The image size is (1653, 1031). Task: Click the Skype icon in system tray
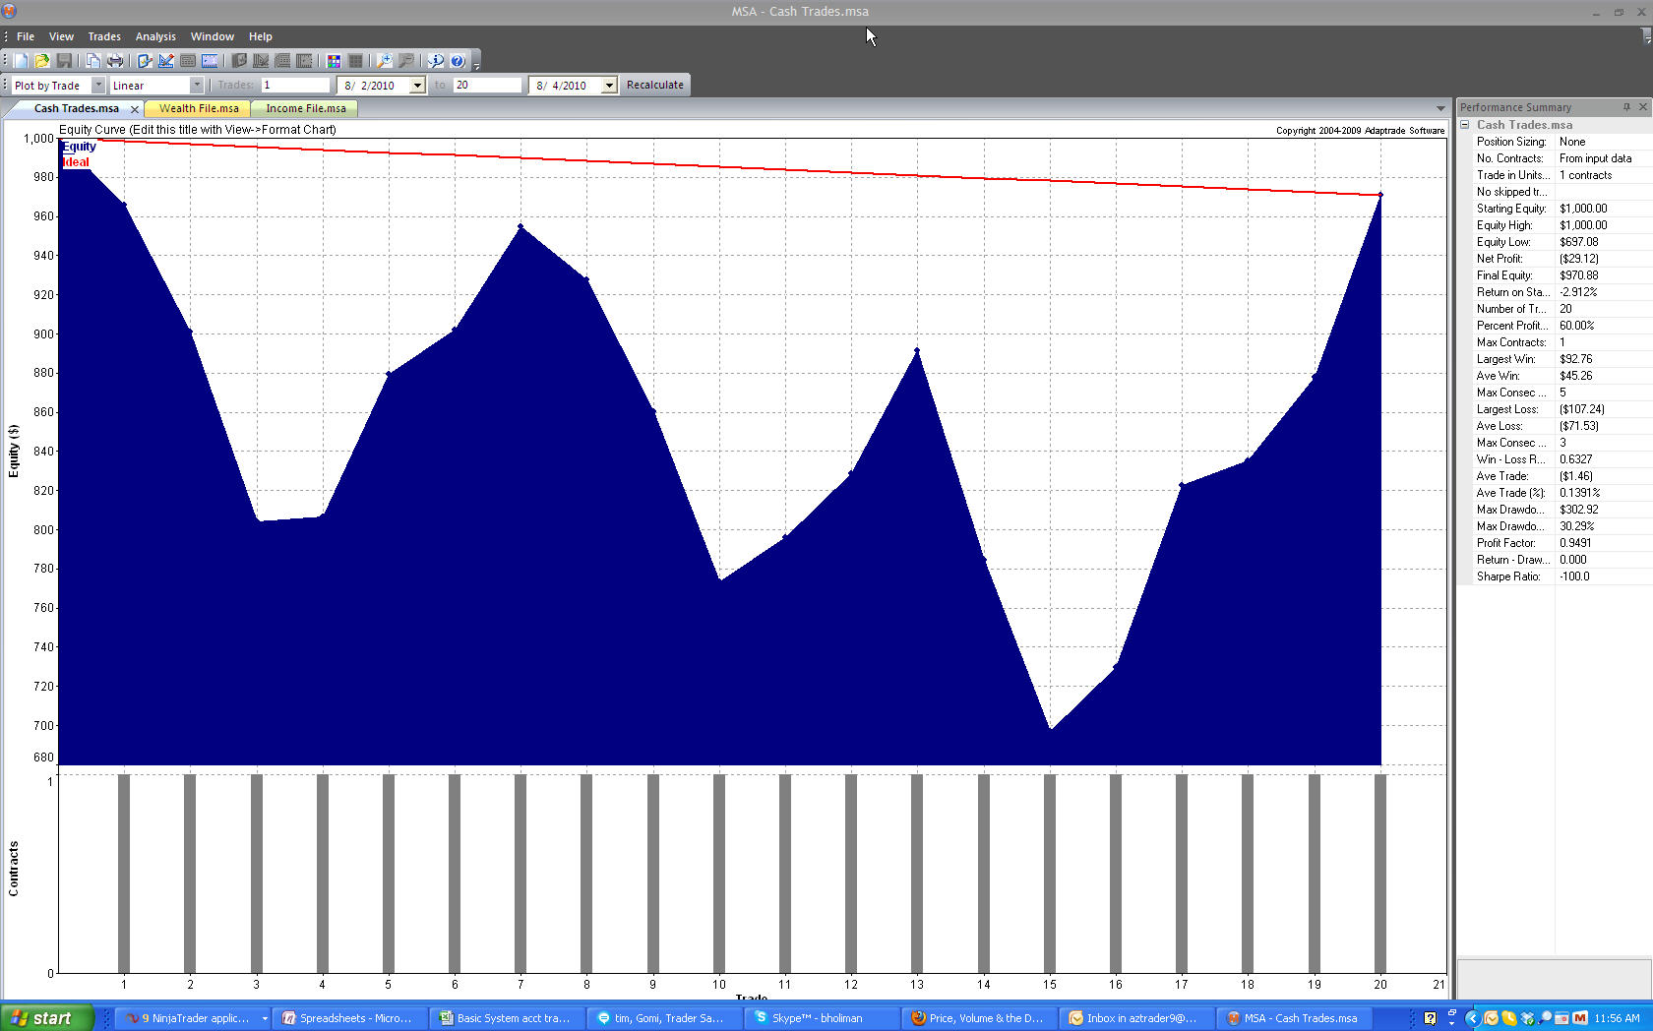(x=1509, y=1018)
